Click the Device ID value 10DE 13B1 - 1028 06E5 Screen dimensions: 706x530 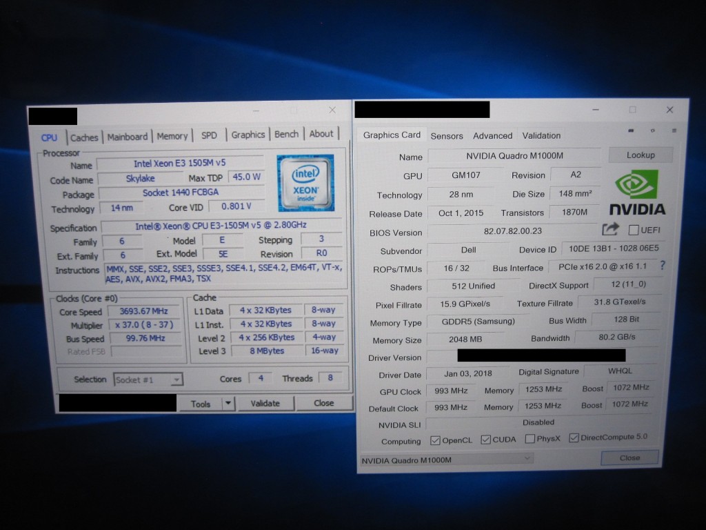pos(613,248)
